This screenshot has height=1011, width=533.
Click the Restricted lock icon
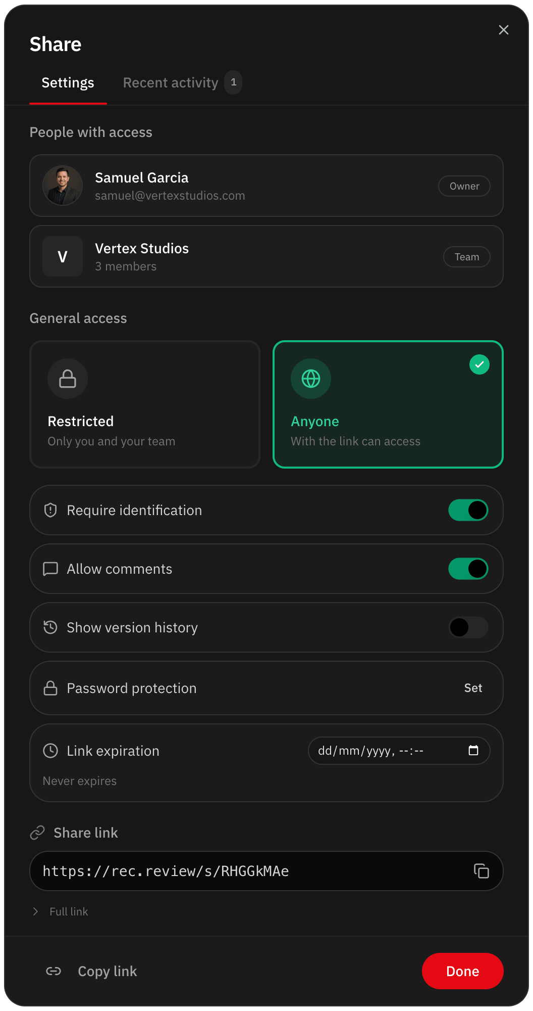pyautogui.click(x=68, y=379)
